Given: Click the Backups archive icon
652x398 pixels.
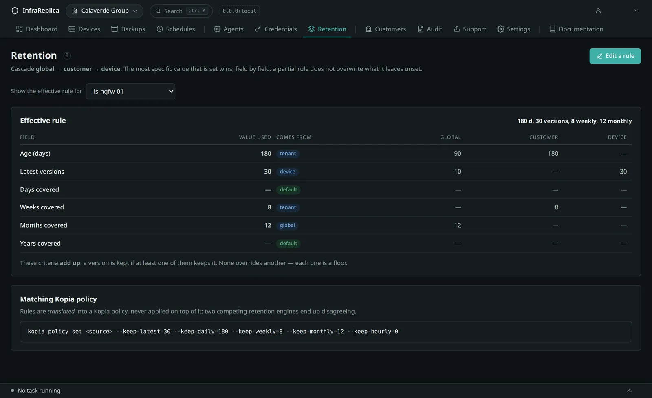Looking at the screenshot, I should pyautogui.click(x=115, y=29).
